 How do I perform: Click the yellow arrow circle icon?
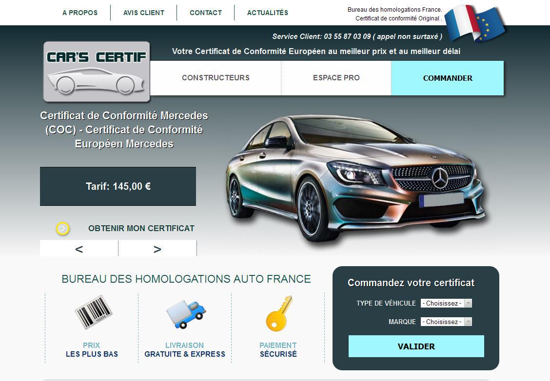[x=63, y=229]
